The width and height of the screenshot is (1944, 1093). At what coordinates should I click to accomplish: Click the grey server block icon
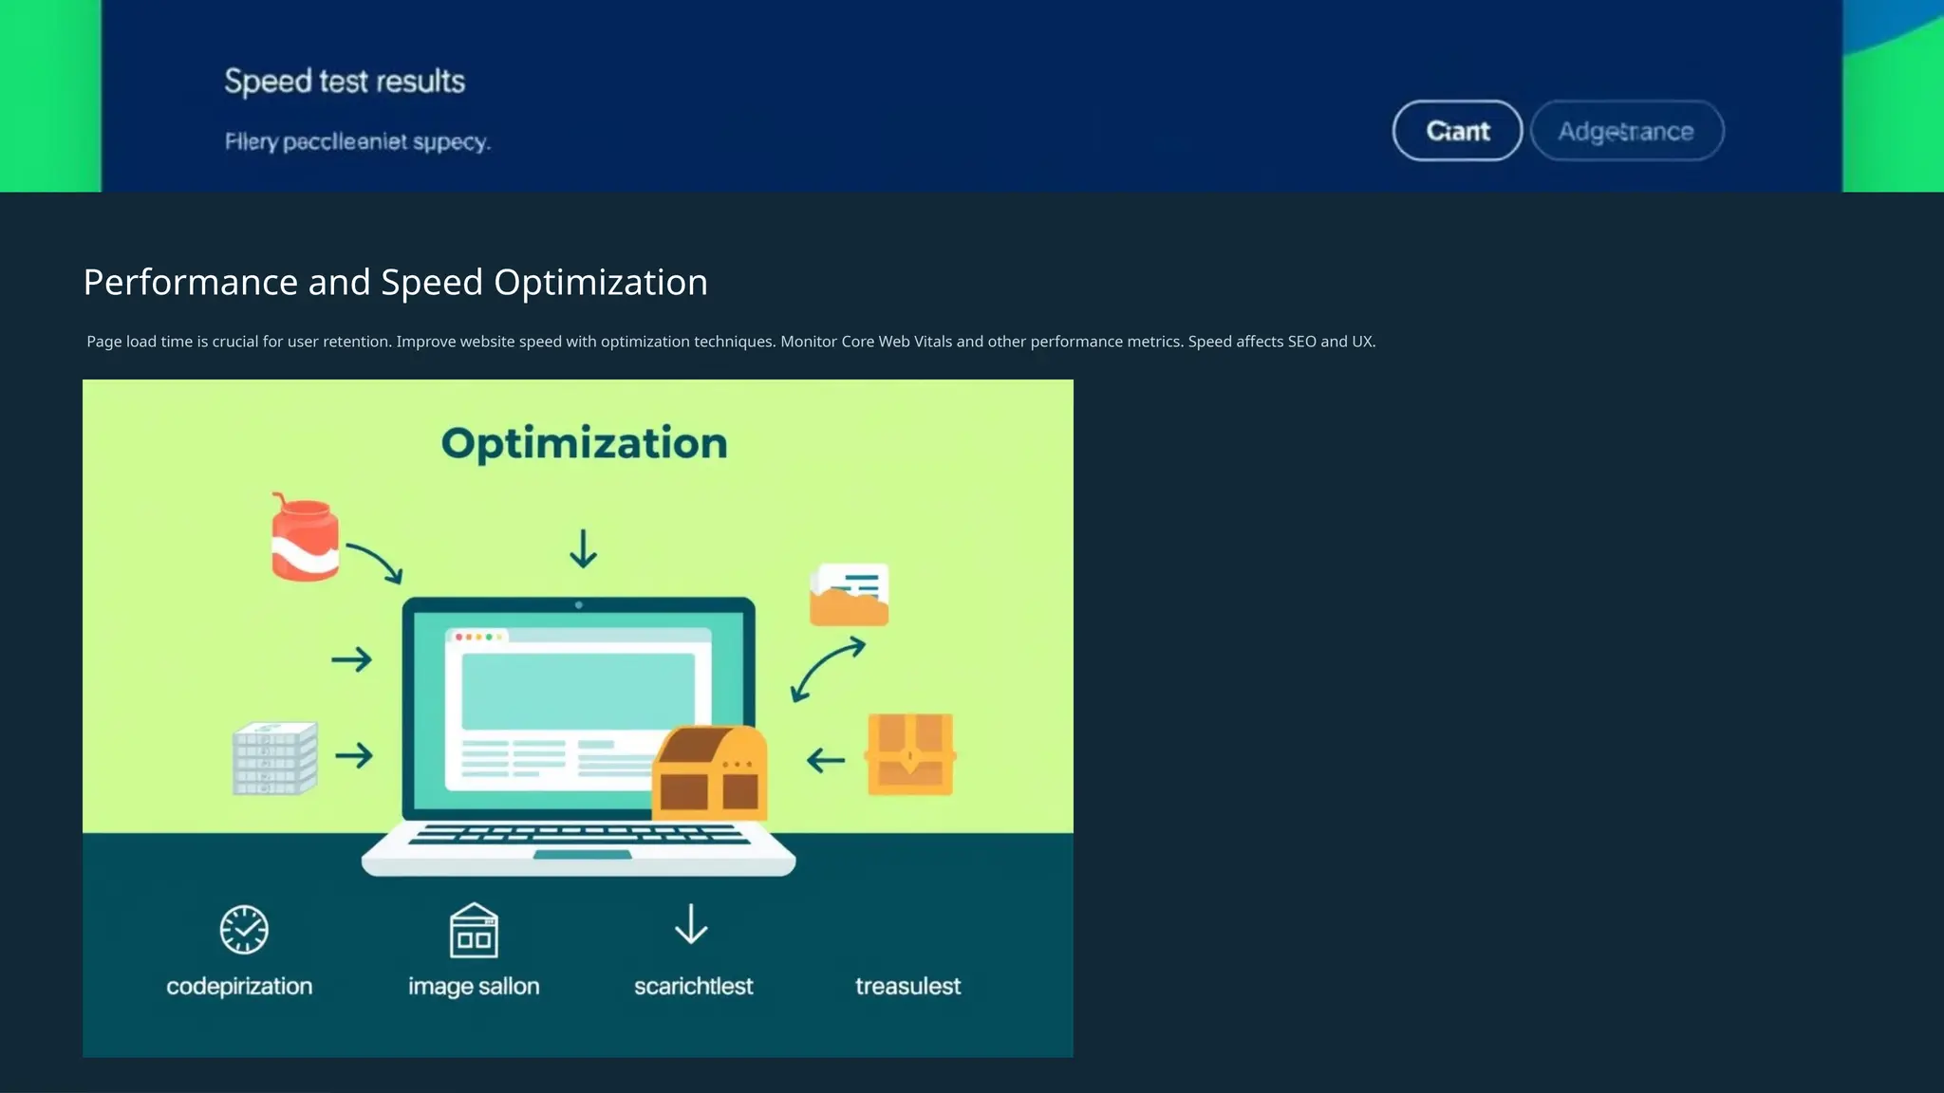(274, 758)
